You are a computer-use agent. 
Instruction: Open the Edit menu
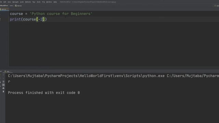pos(4,2)
